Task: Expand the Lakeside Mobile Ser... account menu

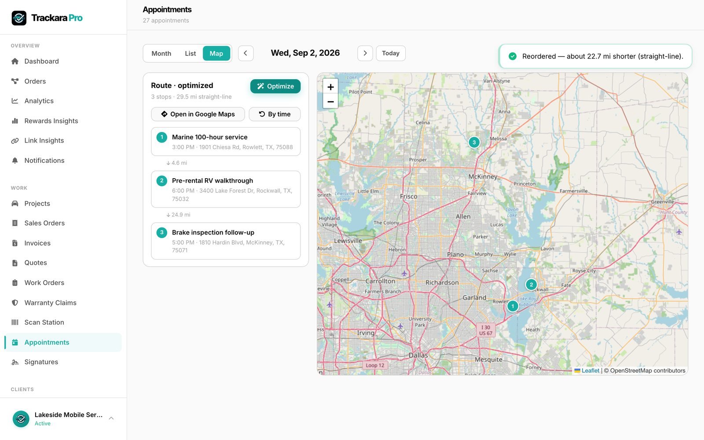Action: [x=63, y=419]
